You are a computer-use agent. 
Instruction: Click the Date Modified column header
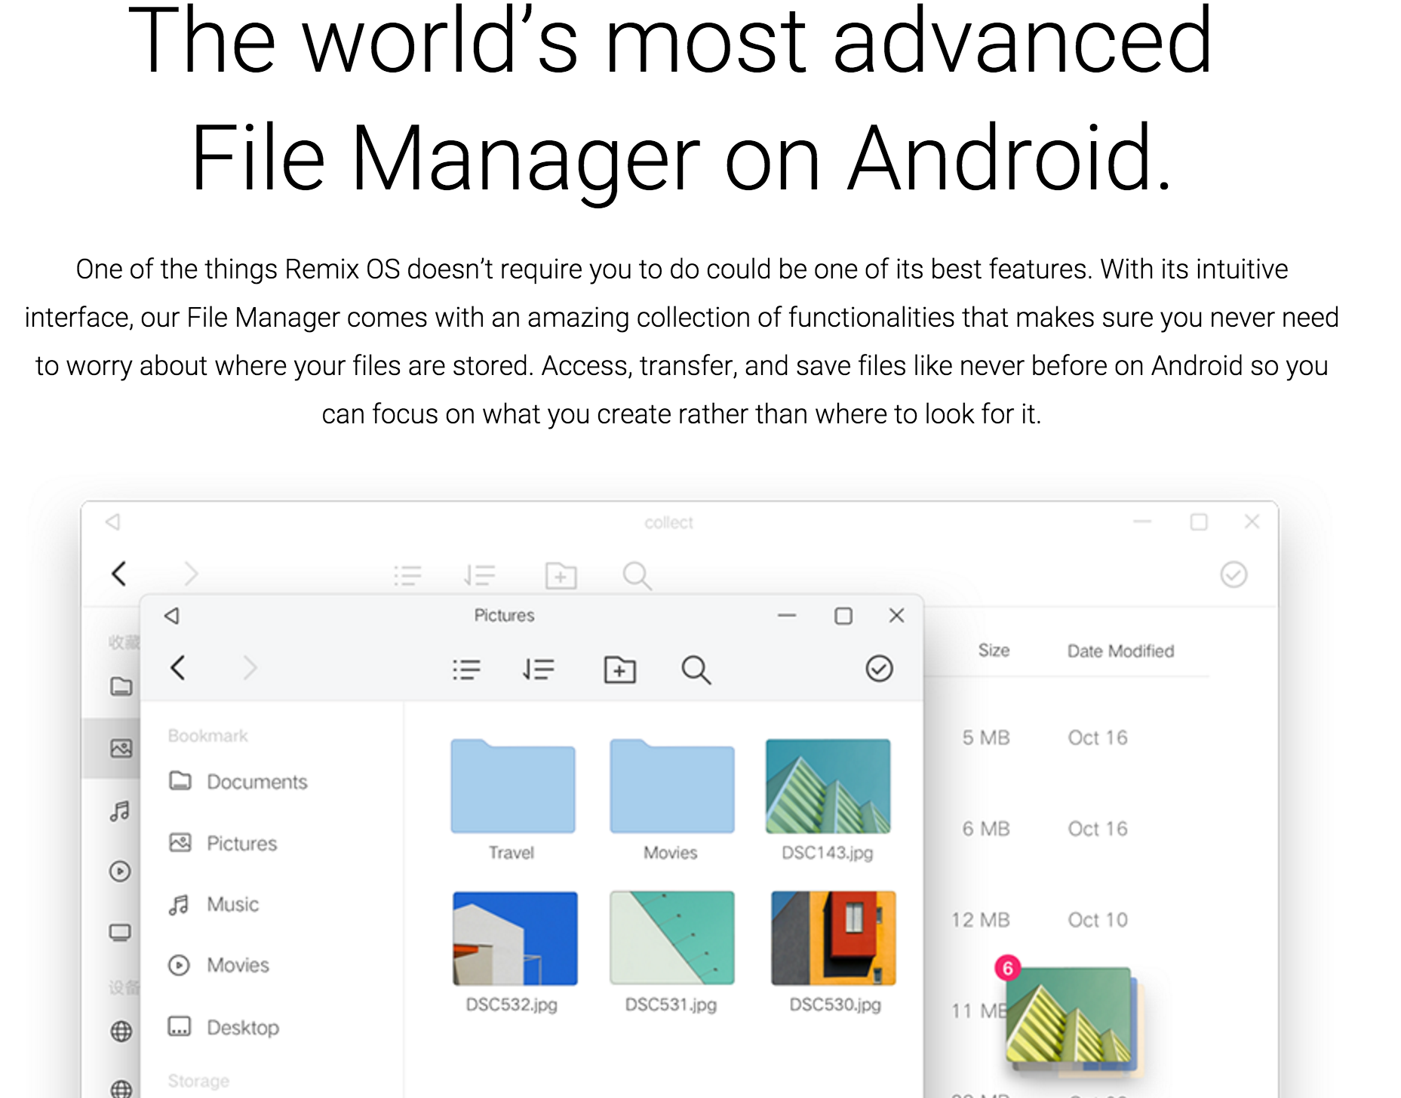[1120, 651]
